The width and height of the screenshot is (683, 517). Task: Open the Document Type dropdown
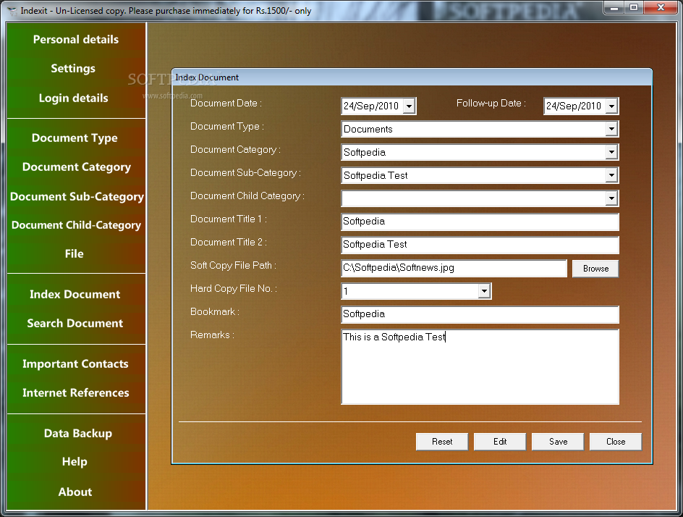point(611,129)
